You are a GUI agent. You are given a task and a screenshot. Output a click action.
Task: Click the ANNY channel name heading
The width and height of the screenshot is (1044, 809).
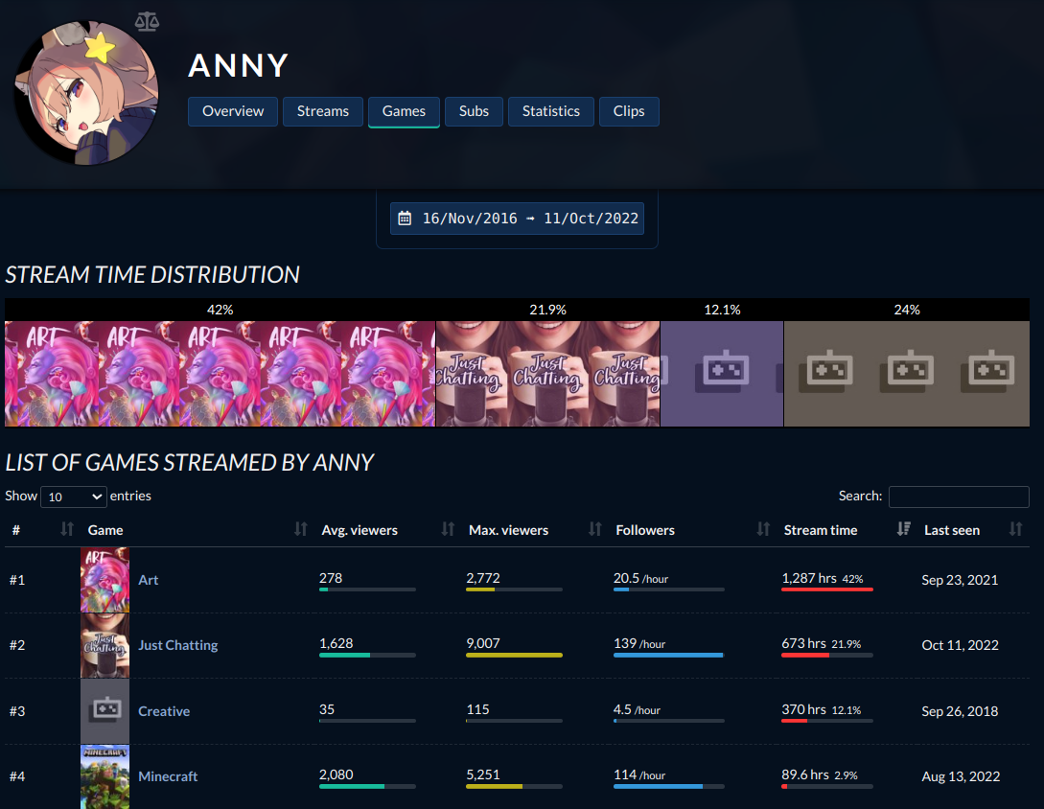point(239,65)
